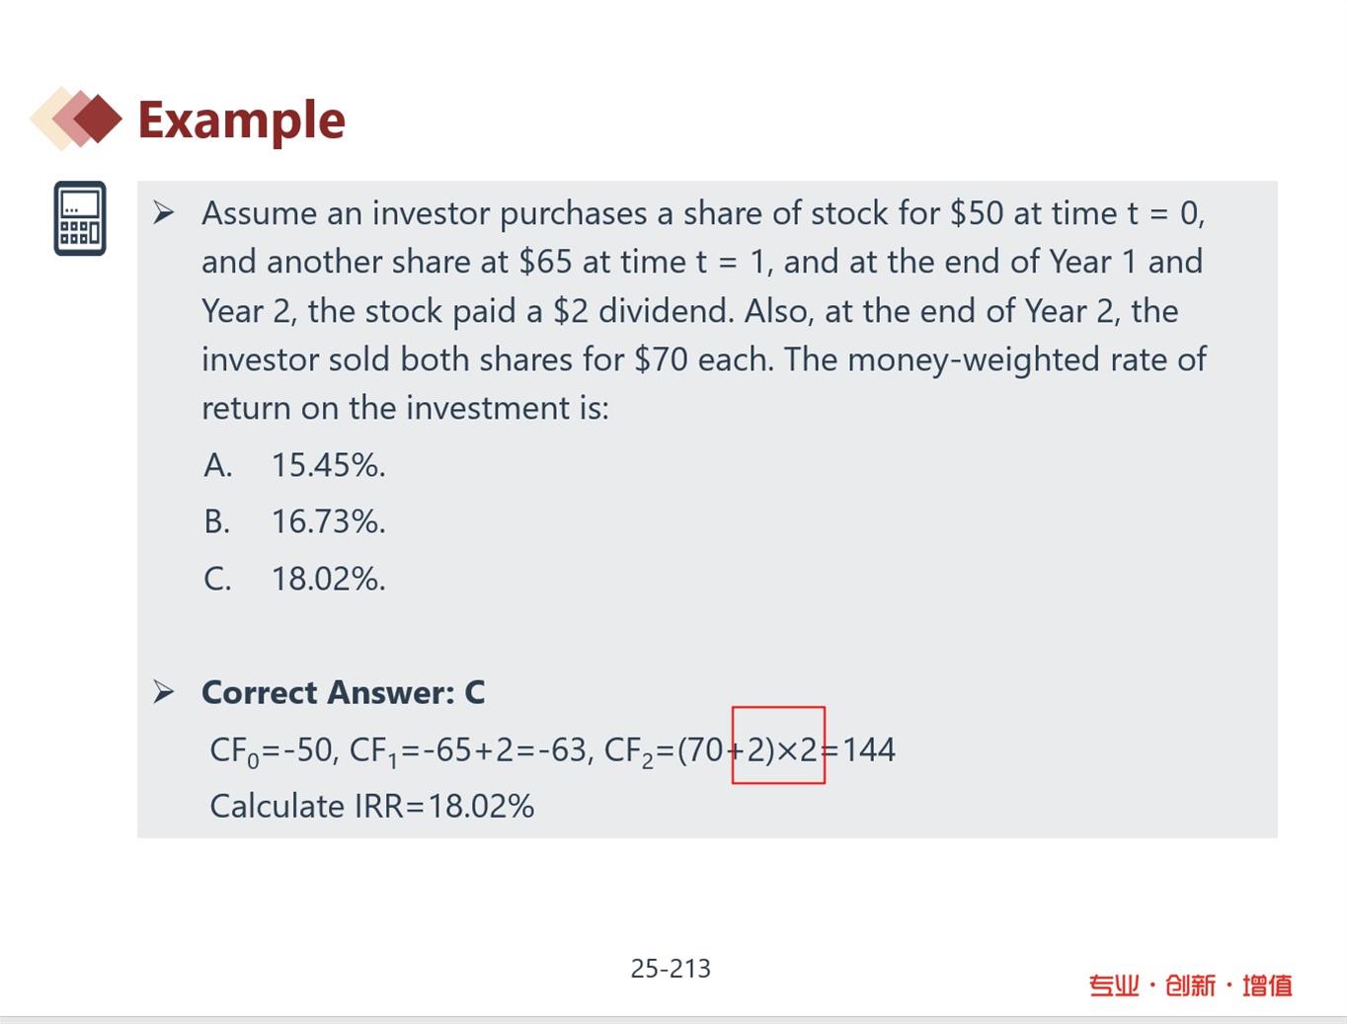Click the 'Example' slide heading
The width and height of the screenshot is (1347, 1024).
pos(241,119)
